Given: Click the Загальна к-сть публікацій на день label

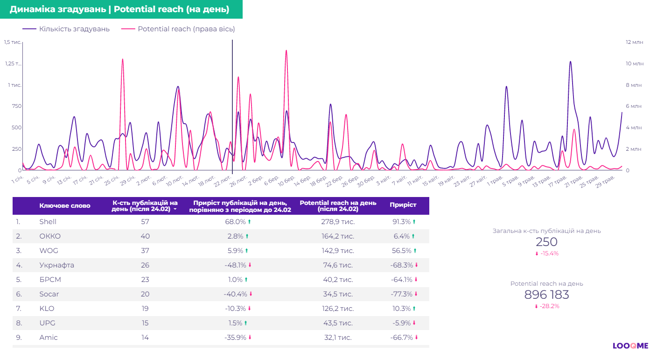Looking at the screenshot, I should click(x=546, y=231).
